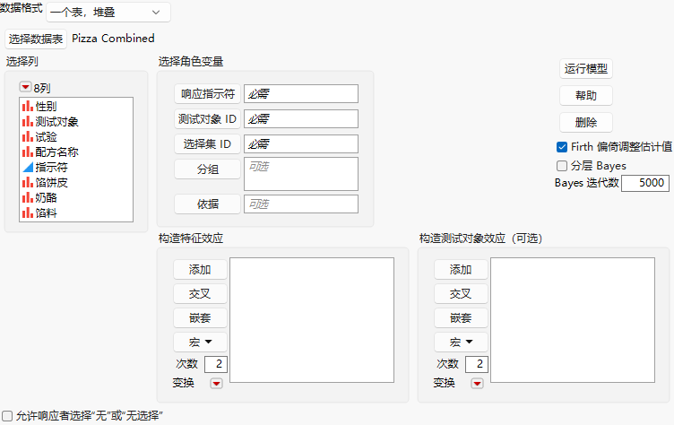Open 宏 dropdown in 构造特征效应

pos(200,342)
